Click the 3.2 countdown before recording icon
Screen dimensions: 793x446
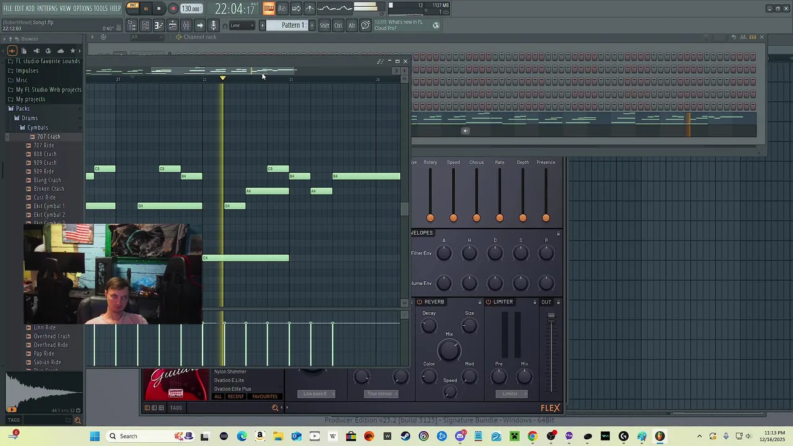[282, 9]
